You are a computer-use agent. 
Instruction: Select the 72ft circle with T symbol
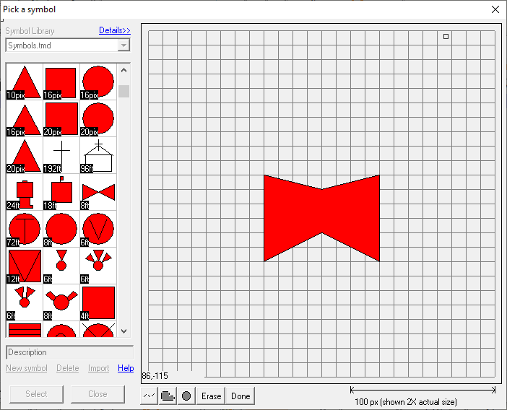point(25,229)
